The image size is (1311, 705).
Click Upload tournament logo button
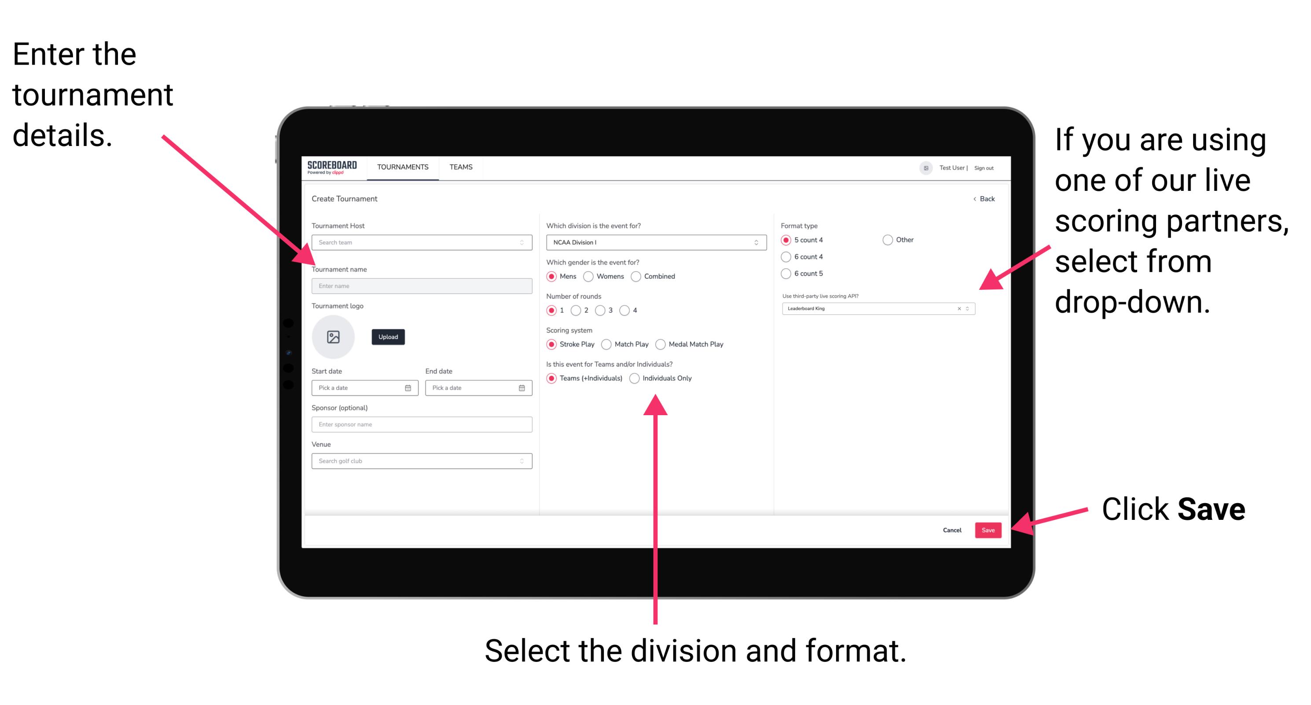pyautogui.click(x=387, y=337)
